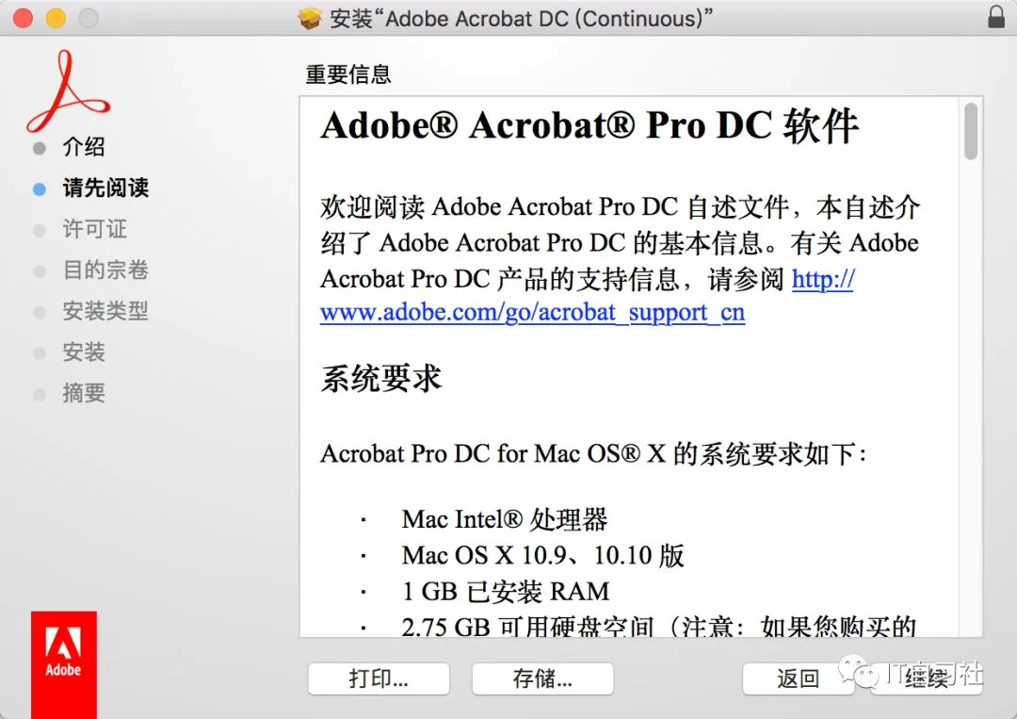Click the 1 GB 已安装 RAM line
This screenshot has width=1017, height=719.
point(506,592)
